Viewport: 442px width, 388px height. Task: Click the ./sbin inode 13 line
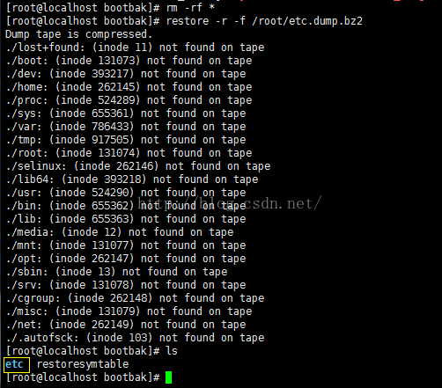coord(116,272)
